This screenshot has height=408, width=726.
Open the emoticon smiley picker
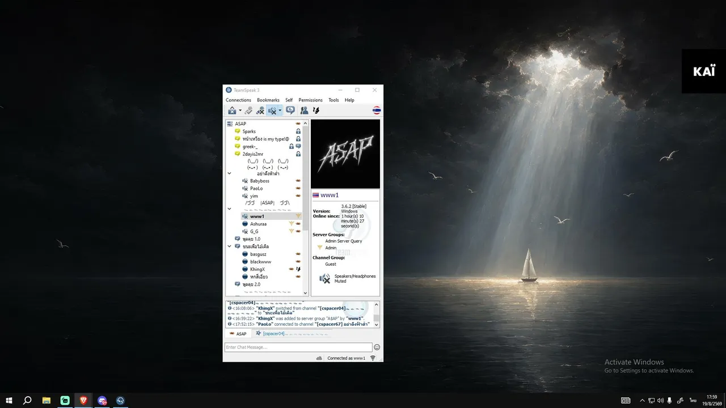point(377,347)
